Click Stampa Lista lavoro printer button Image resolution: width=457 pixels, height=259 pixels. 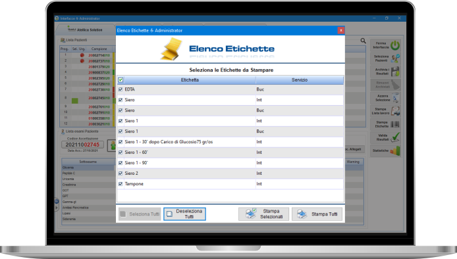coord(385,111)
